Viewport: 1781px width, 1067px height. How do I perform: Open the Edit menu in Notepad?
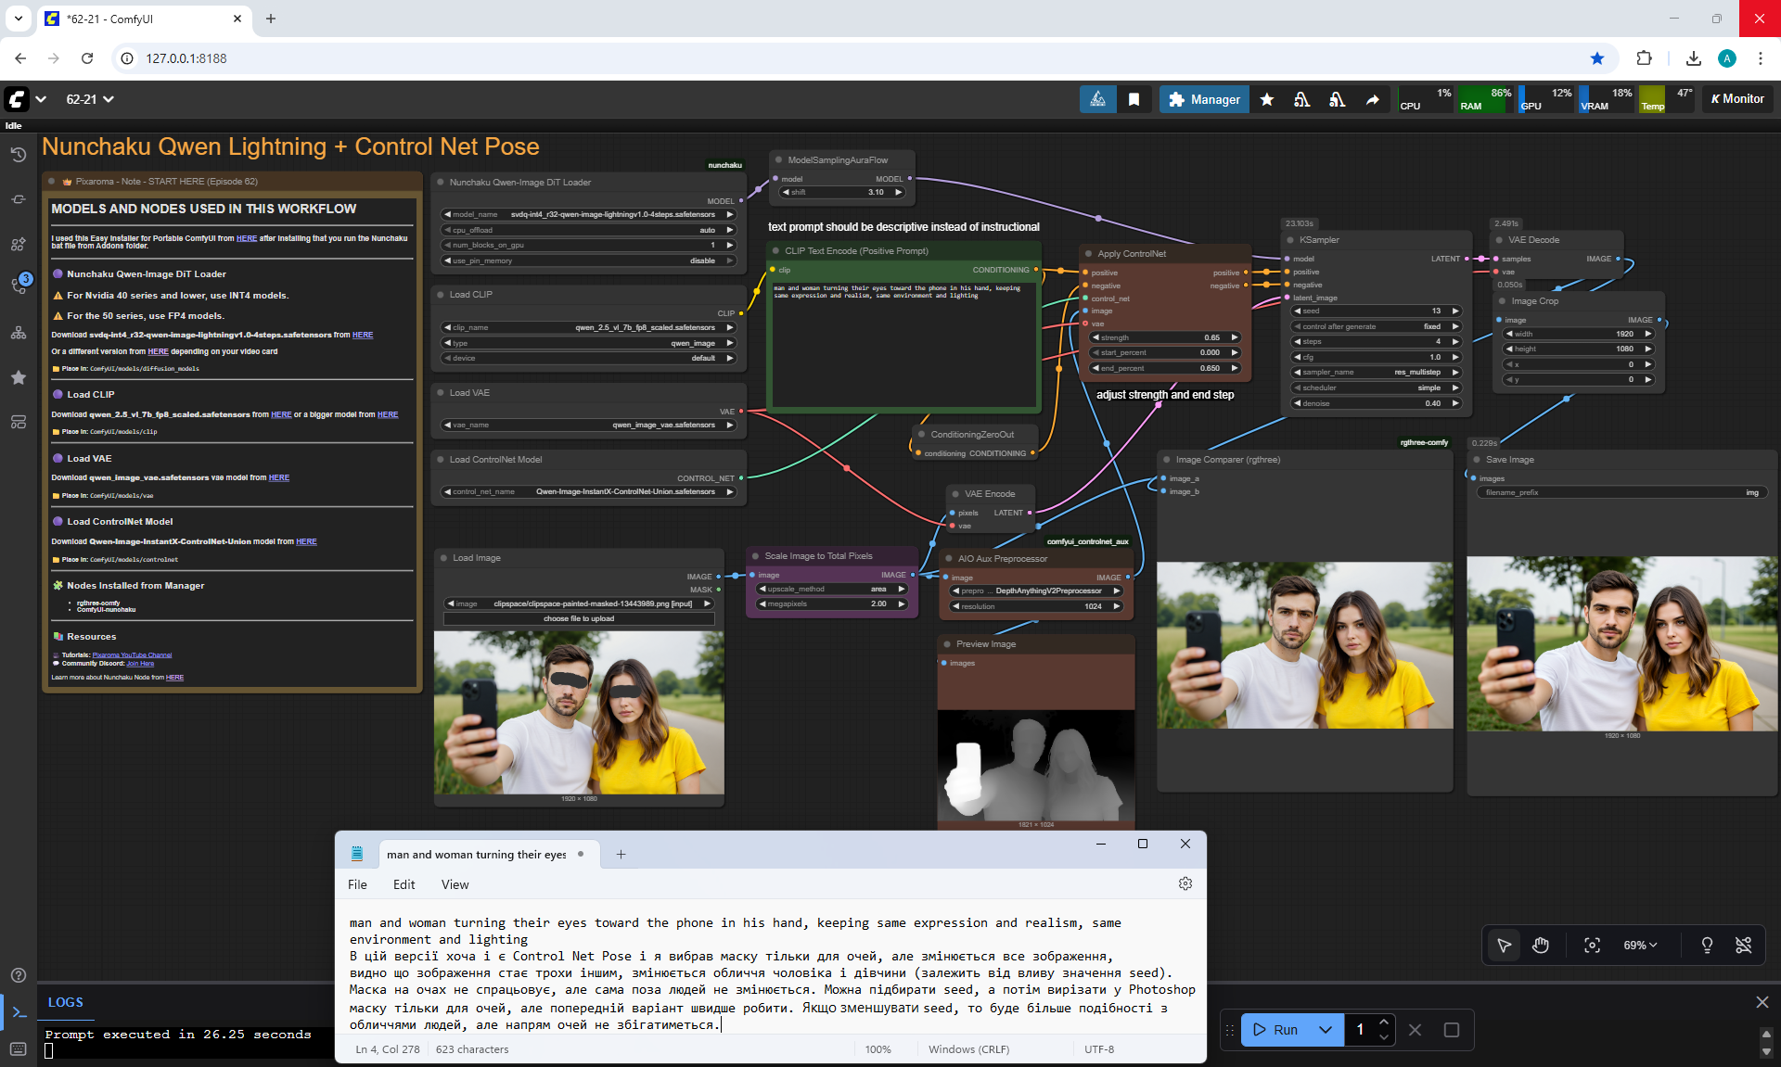pyautogui.click(x=404, y=884)
